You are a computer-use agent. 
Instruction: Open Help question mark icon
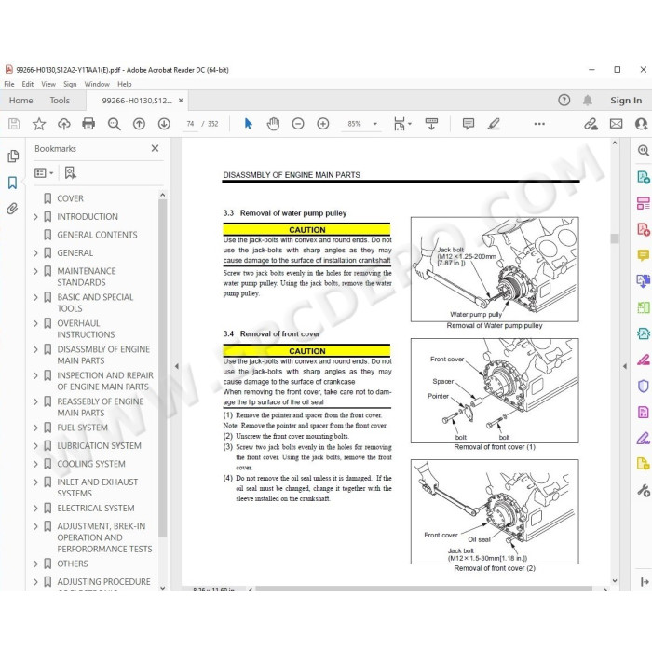coord(564,100)
